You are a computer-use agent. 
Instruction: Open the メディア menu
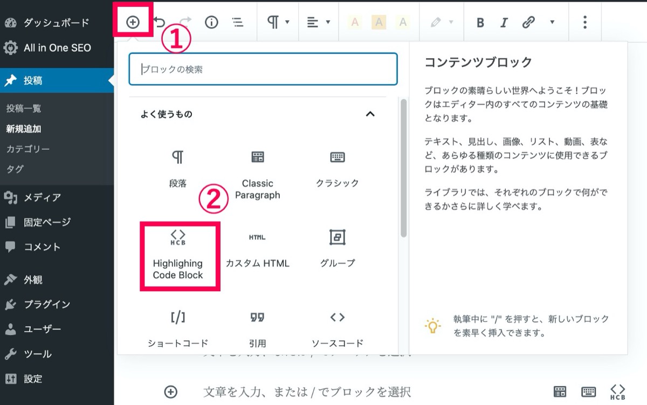[57, 197]
